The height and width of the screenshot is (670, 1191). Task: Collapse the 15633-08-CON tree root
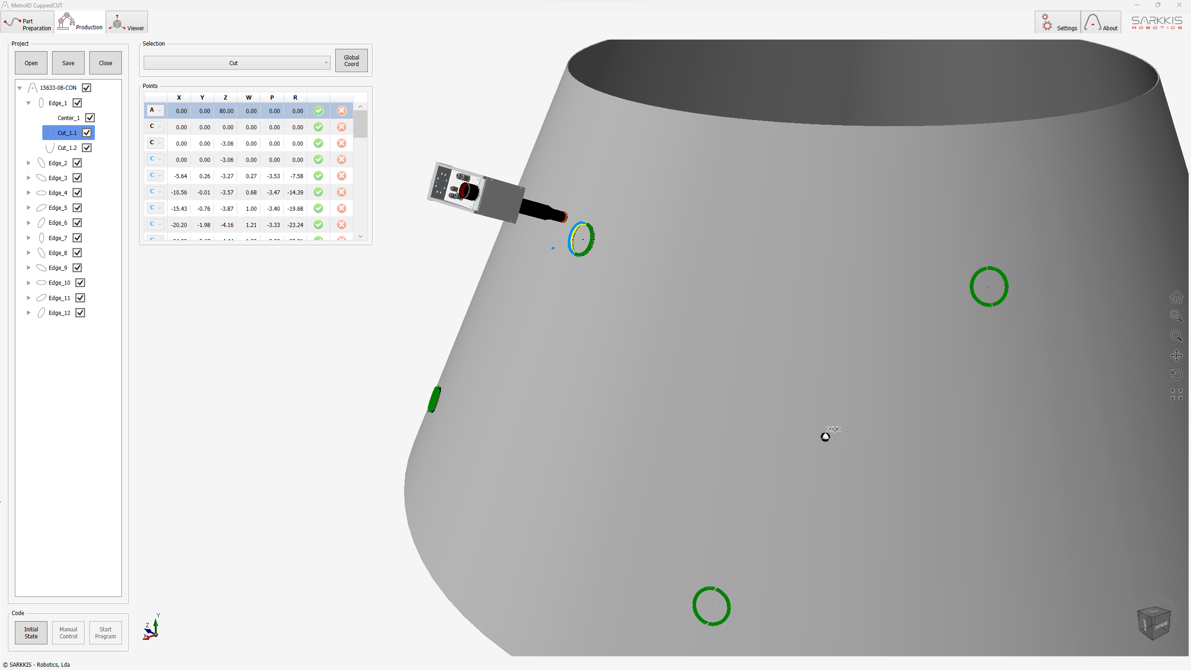coord(20,88)
